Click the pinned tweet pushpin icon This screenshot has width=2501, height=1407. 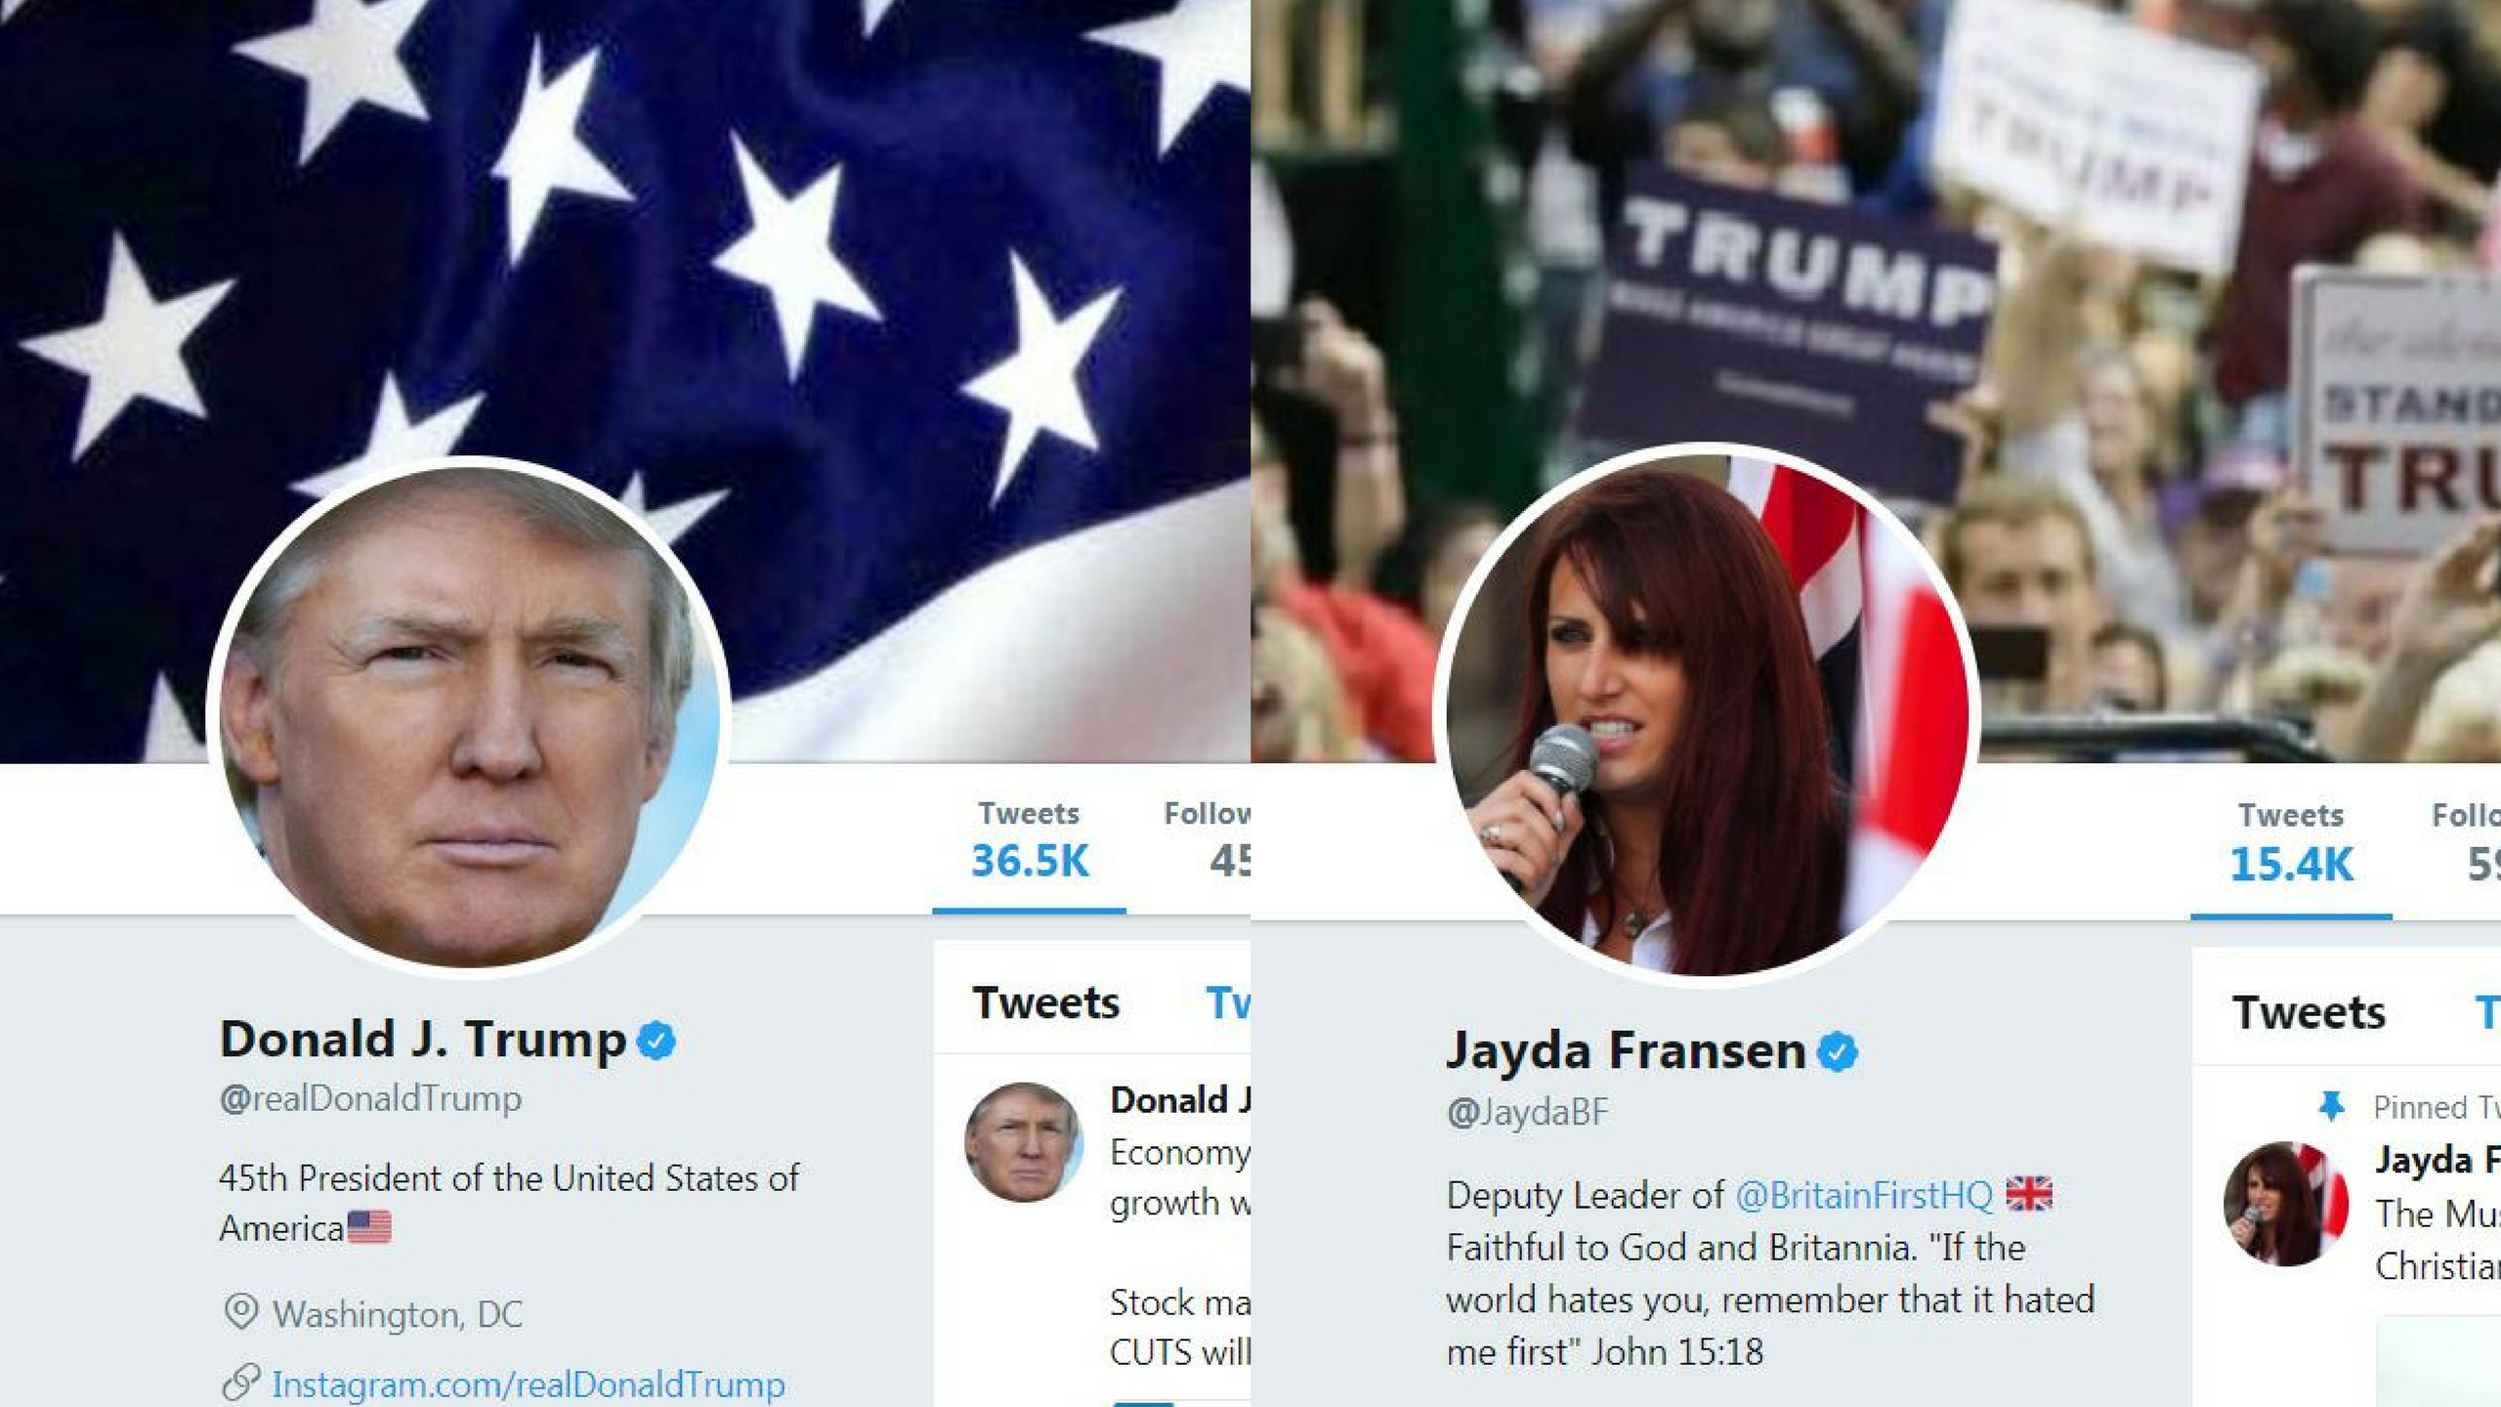[2331, 1107]
